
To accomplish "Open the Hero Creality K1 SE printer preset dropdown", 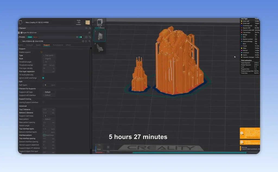I will 49,23.
